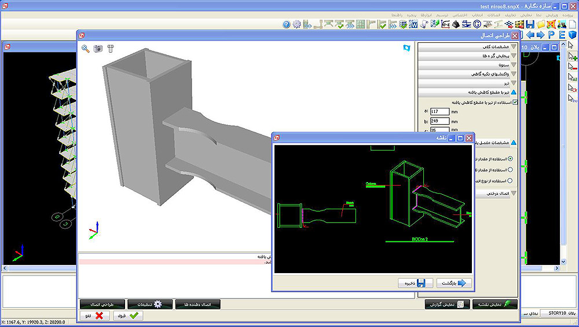This screenshot has height=327, width=579.
Task: Click the green grid table toolbar icon
Action: 360,25
